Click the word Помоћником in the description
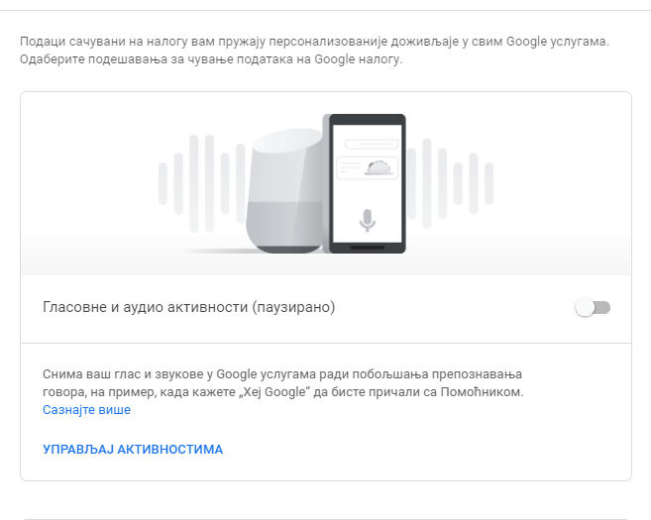 482,392
